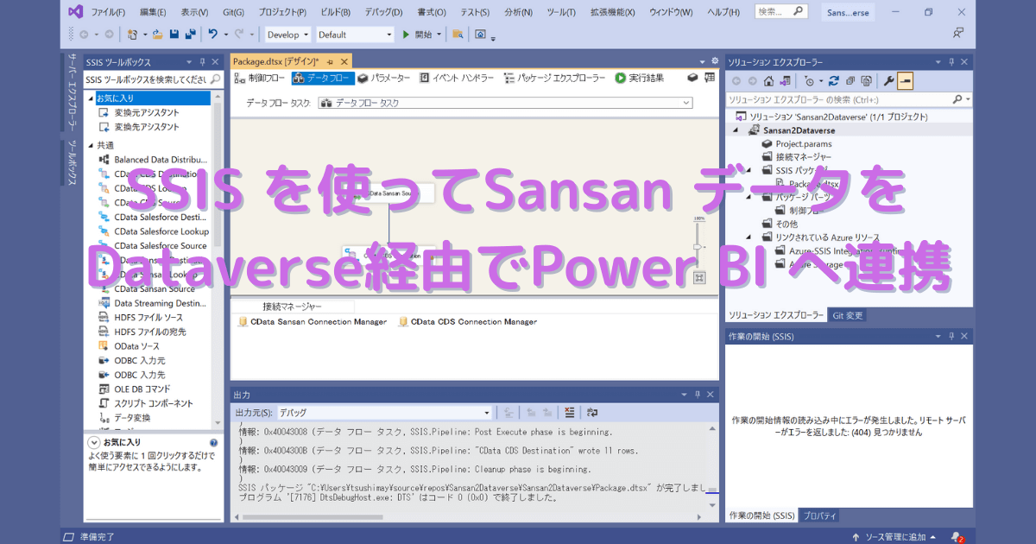1036x544 pixels.
Task: Click the Find in Files toolbar icon
Action: 458,35
